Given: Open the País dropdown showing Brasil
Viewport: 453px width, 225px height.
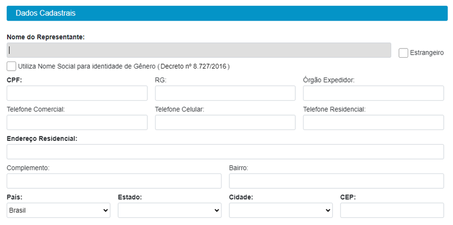Looking at the screenshot, I should pos(58,210).
